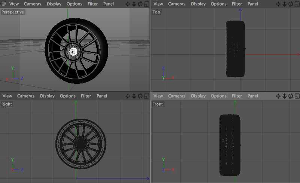Open the View menu in Top viewport

point(158,4)
